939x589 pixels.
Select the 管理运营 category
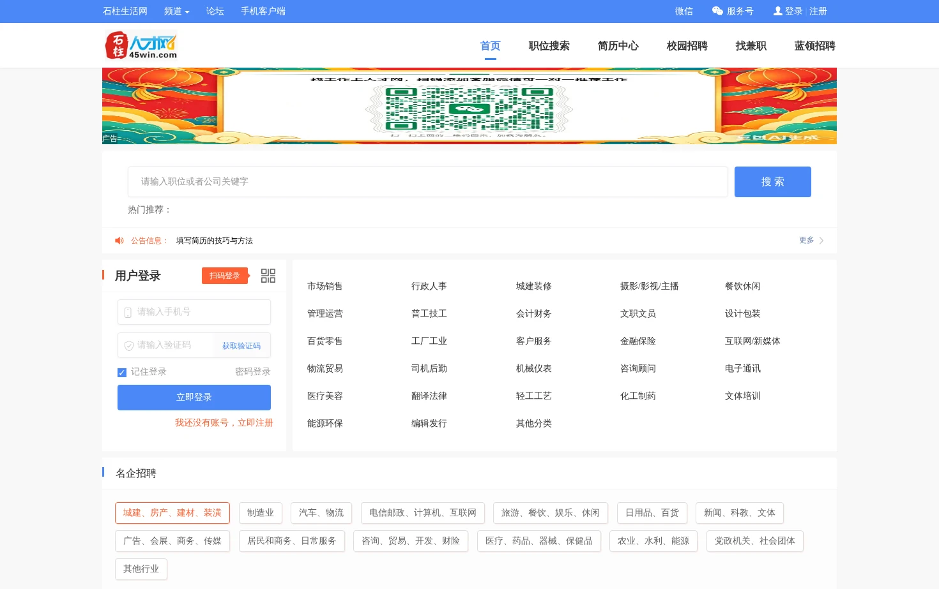[x=325, y=313]
